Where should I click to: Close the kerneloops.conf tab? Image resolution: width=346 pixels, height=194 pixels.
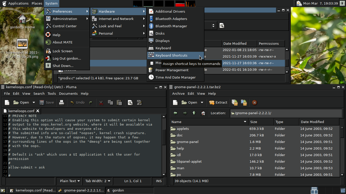pos(37,111)
